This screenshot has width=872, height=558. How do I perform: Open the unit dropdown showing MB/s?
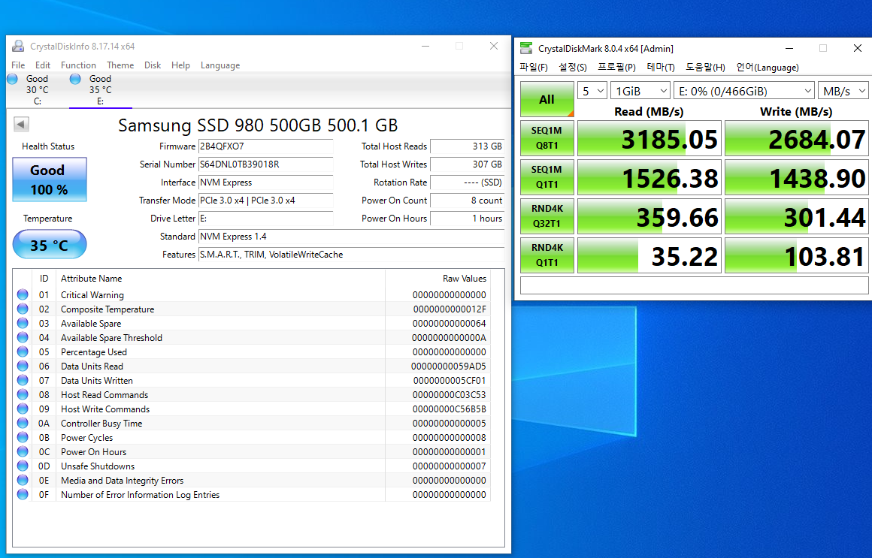(x=843, y=91)
